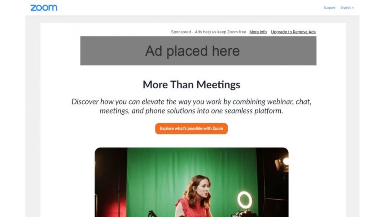Click the 'Sponsored - Ads help us' text
The height and width of the screenshot is (217, 385).
208,32
